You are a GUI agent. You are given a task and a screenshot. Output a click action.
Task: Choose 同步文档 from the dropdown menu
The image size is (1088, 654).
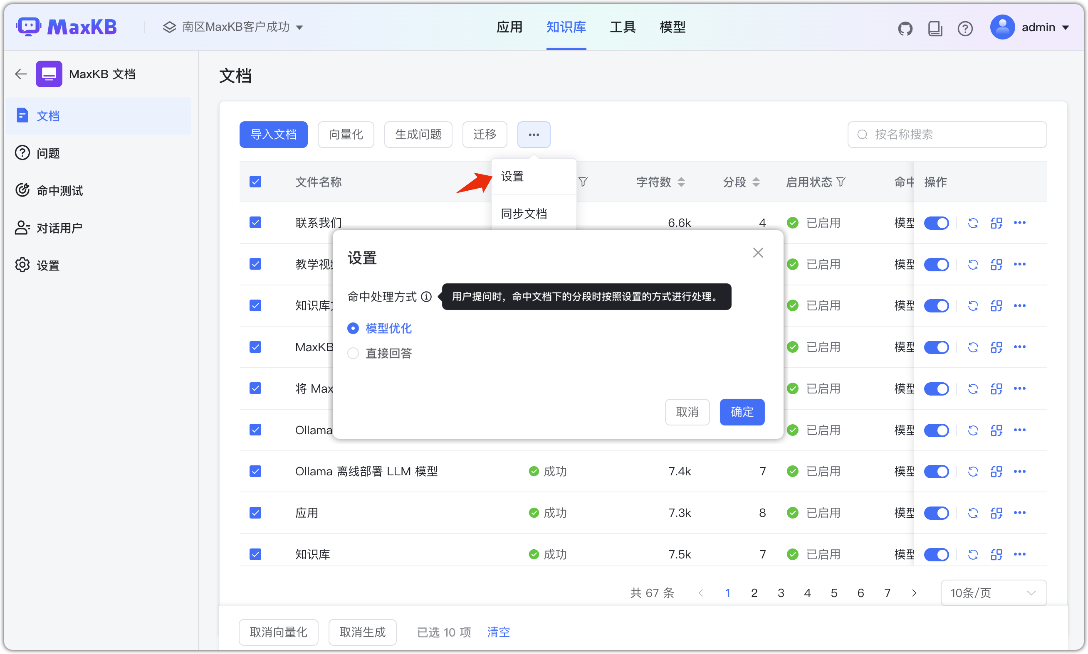pyautogui.click(x=534, y=214)
